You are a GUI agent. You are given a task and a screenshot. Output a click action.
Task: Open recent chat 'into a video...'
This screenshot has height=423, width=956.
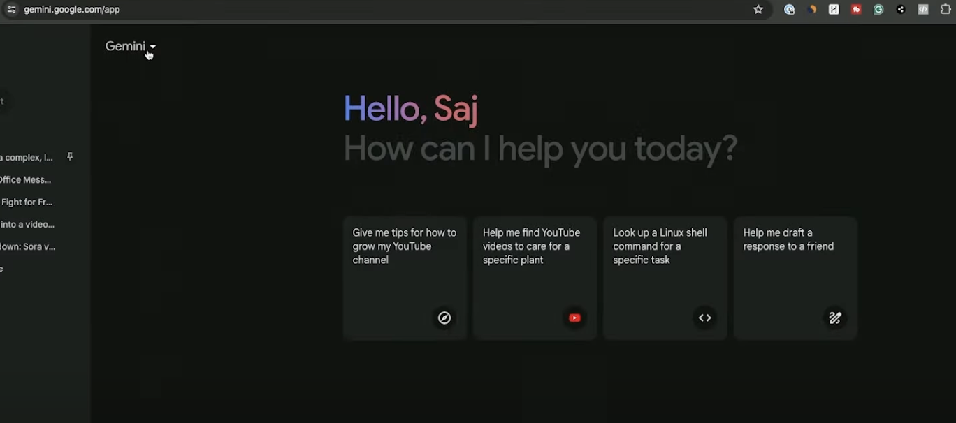(x=27, y=225)
